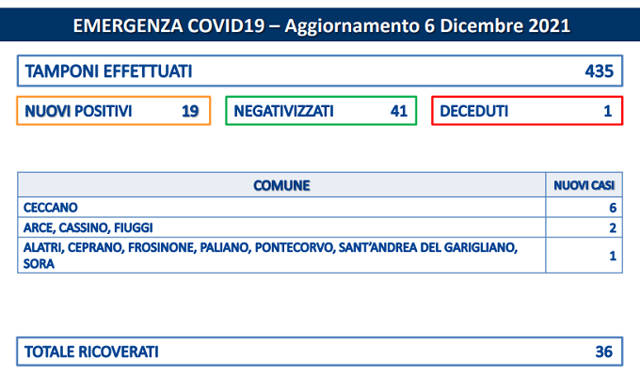Screen dimensions: 640x375
Task: Click the NUOVI CASI column header
Action: tap(584, 185)
